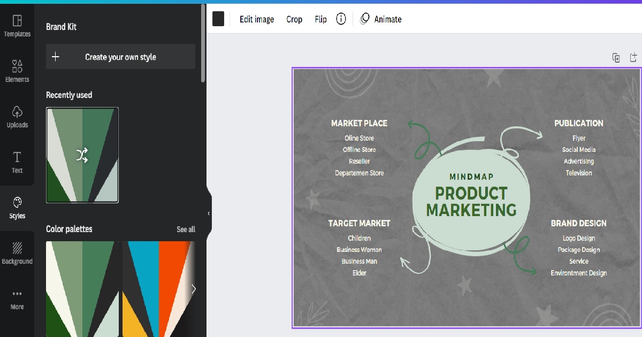Open the Animate options
The image size is (642, 337).
click(380, 19)
